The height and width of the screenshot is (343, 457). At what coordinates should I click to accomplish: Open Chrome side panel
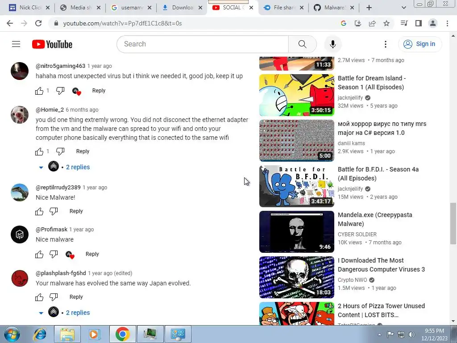419,23
